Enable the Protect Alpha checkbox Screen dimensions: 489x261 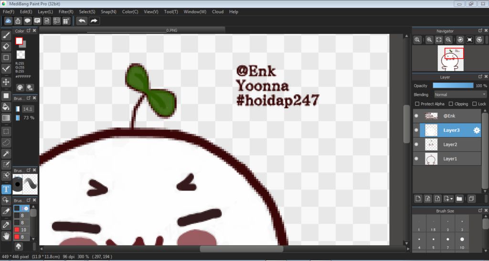[x=417, y=104]
